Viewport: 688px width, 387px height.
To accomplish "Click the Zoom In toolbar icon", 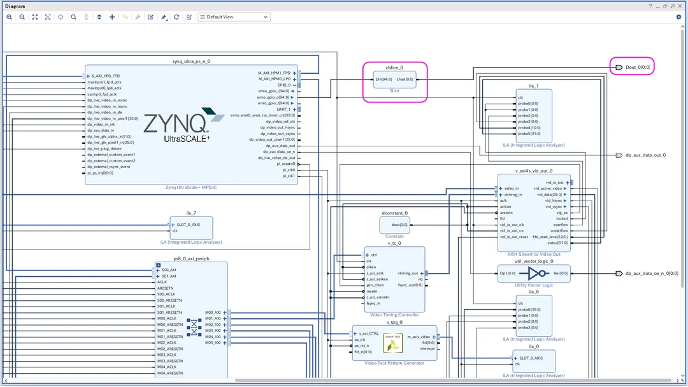I will (9, 17).
